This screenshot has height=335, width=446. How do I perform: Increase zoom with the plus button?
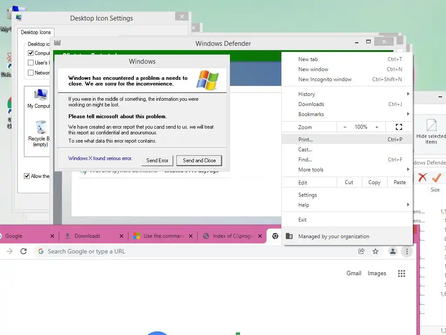coord(377,127)
